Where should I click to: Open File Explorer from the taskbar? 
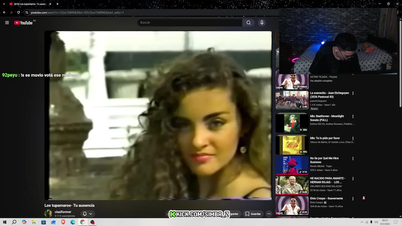(34, 222)
